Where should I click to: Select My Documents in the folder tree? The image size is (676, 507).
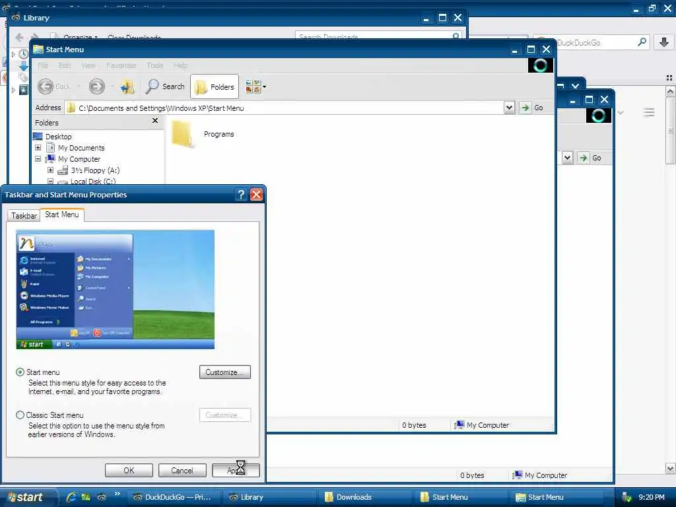point(81,148)
